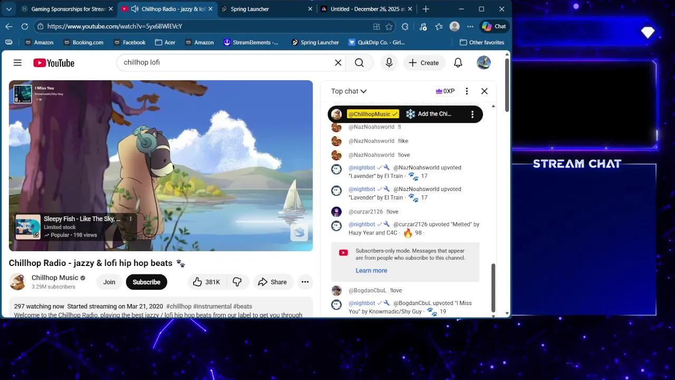Image resolution: width=675 pixels, height=380 pixels.
Task: Go back to the previous page
Action: pyautogui.click(x=9, y=26)
